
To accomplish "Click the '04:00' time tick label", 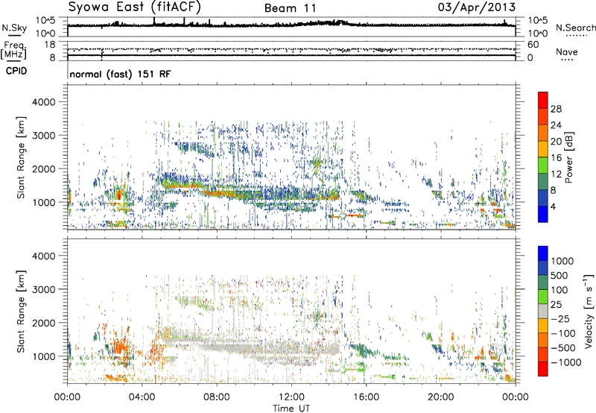I will [x=142, y=397].
